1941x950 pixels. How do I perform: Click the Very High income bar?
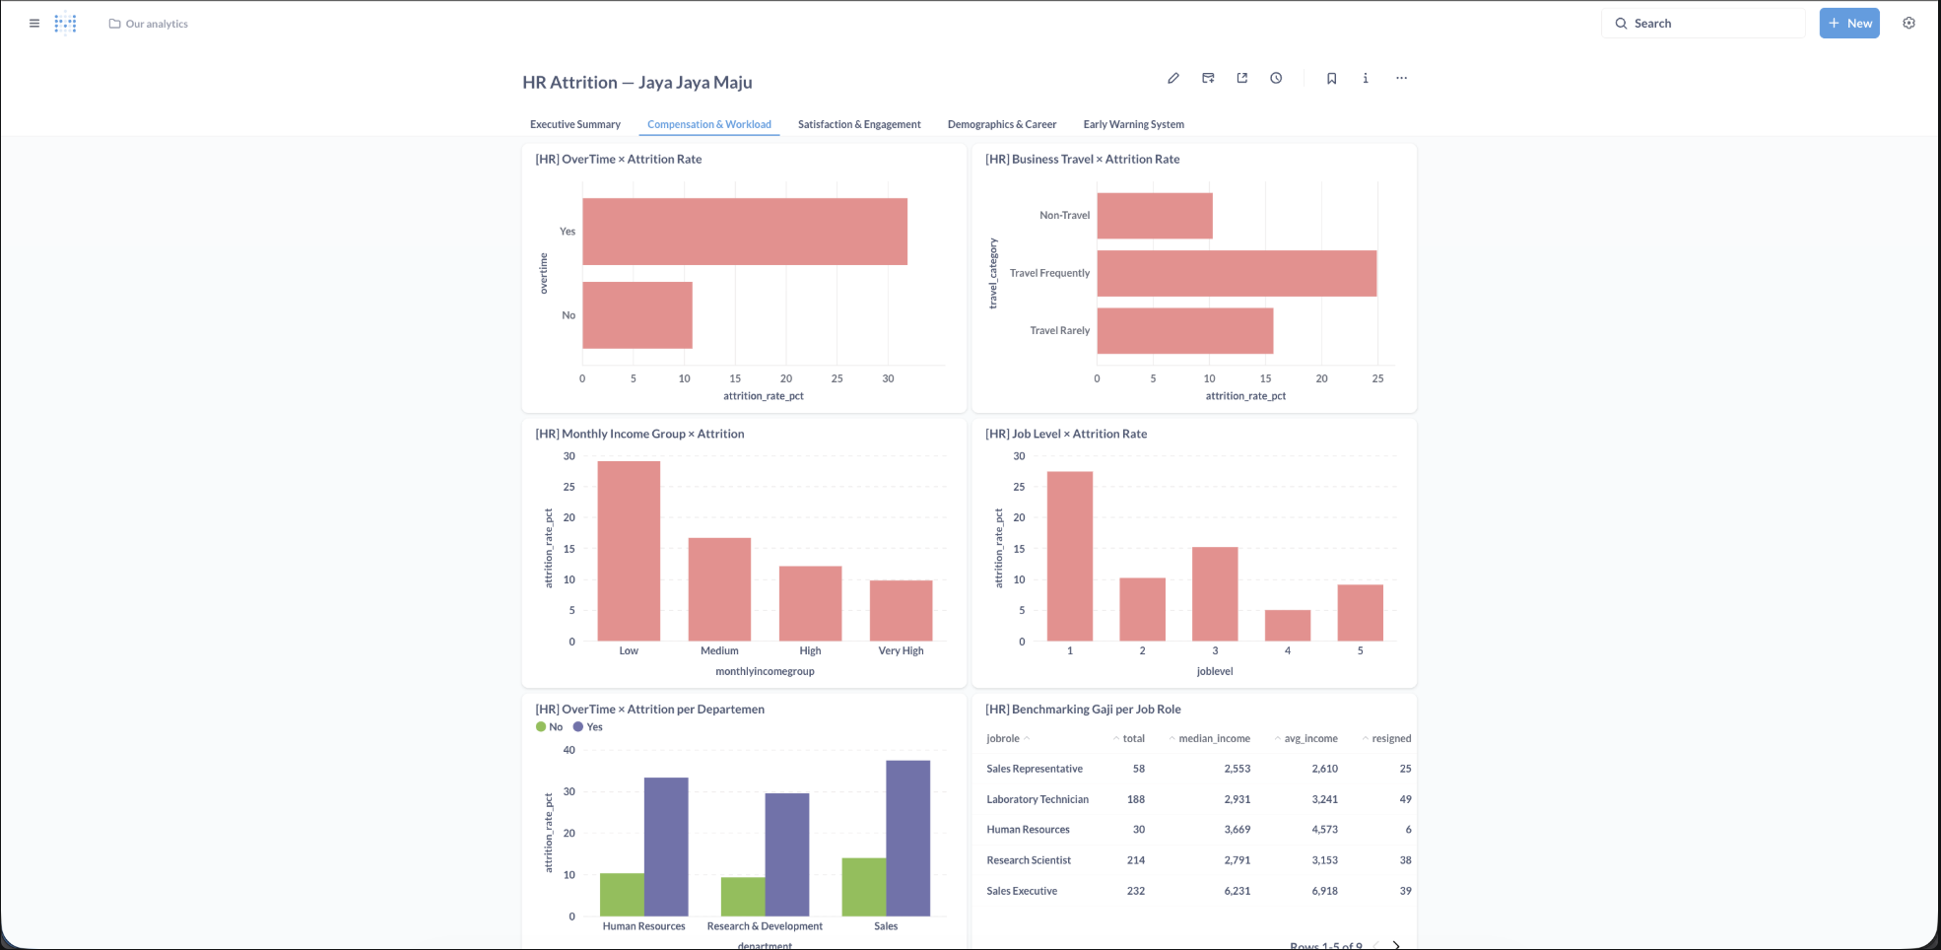click(901, 611)
